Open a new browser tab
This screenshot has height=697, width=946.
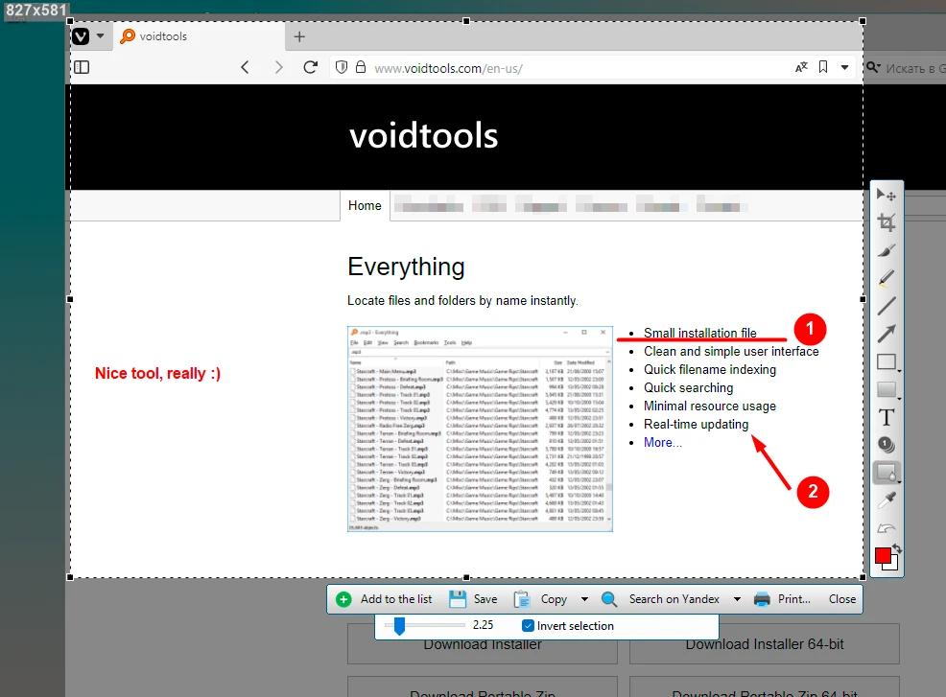[299, 36]
